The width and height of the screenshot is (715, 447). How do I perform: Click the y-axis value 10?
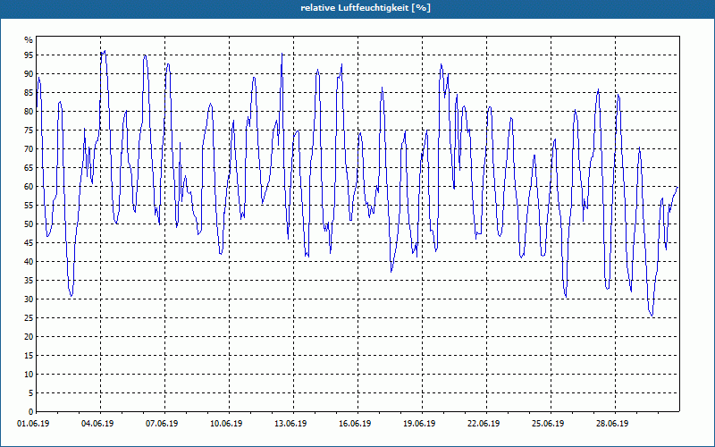click(29, 374)
